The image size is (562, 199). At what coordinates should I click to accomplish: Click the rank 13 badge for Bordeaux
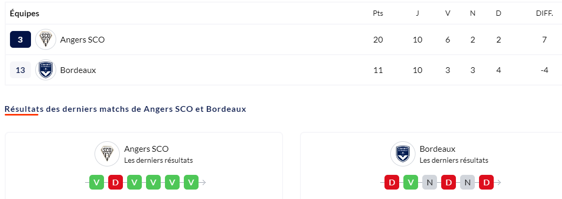20,70
